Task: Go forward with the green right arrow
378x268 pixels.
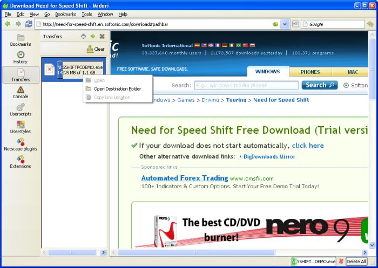Action: 18,24
